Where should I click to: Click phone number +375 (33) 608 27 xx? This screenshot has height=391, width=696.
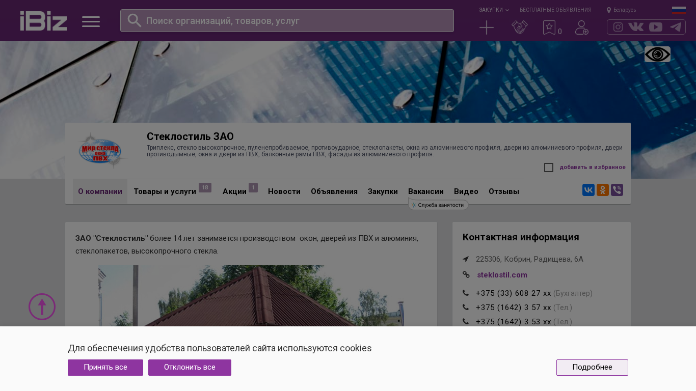(x=514, y=293)
